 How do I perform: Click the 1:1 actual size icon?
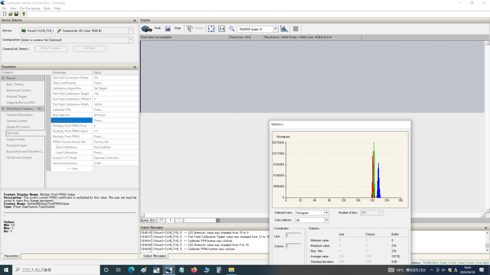click(222, 29)
